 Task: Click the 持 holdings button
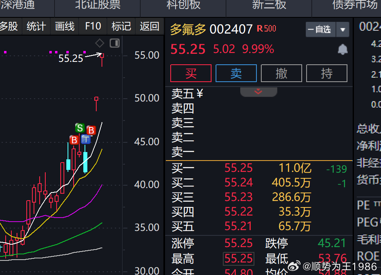pos(327,73)
